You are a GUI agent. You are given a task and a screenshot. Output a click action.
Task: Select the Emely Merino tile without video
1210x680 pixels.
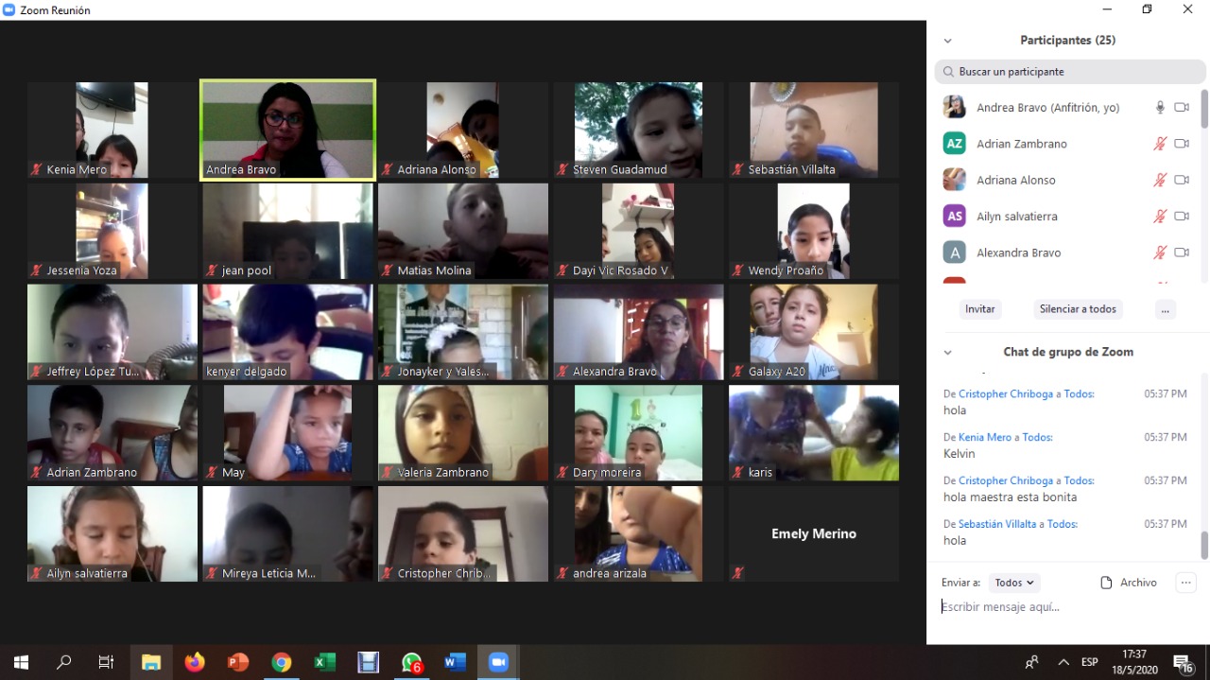[x=814, y=534]
